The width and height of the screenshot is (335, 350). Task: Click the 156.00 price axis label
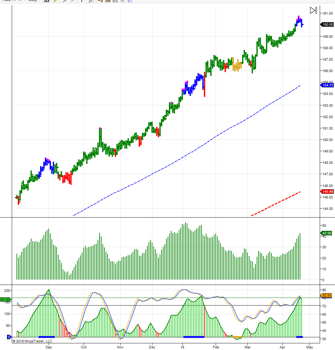327,71
